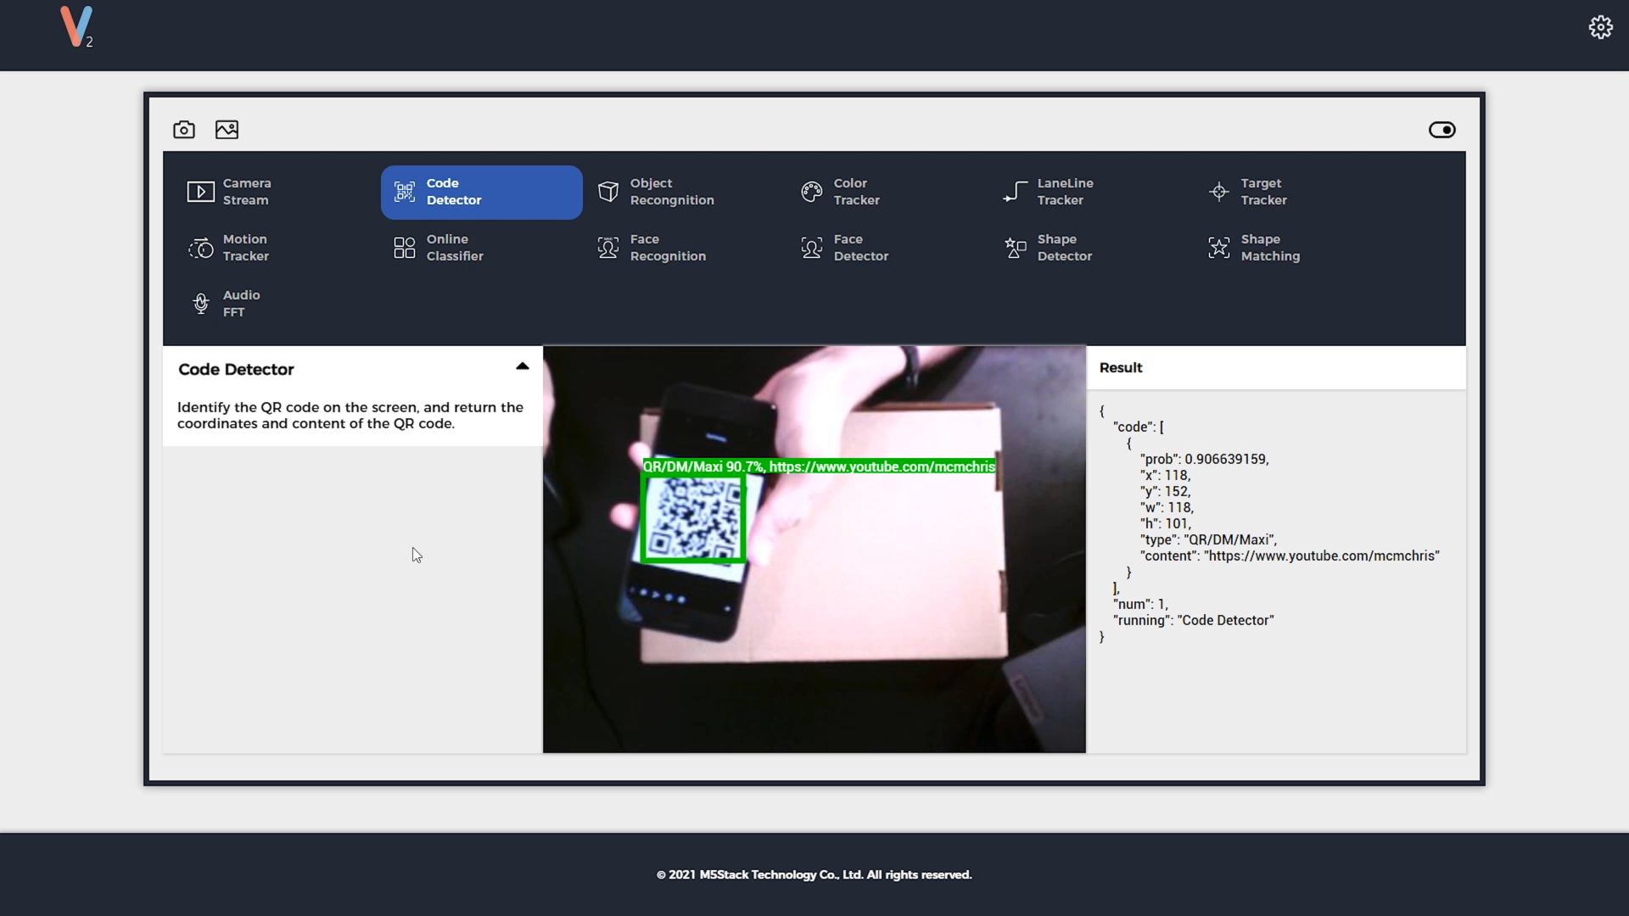Select the Camera Stream play icon
1629x916 pixels.
click(x=201, y=192)
